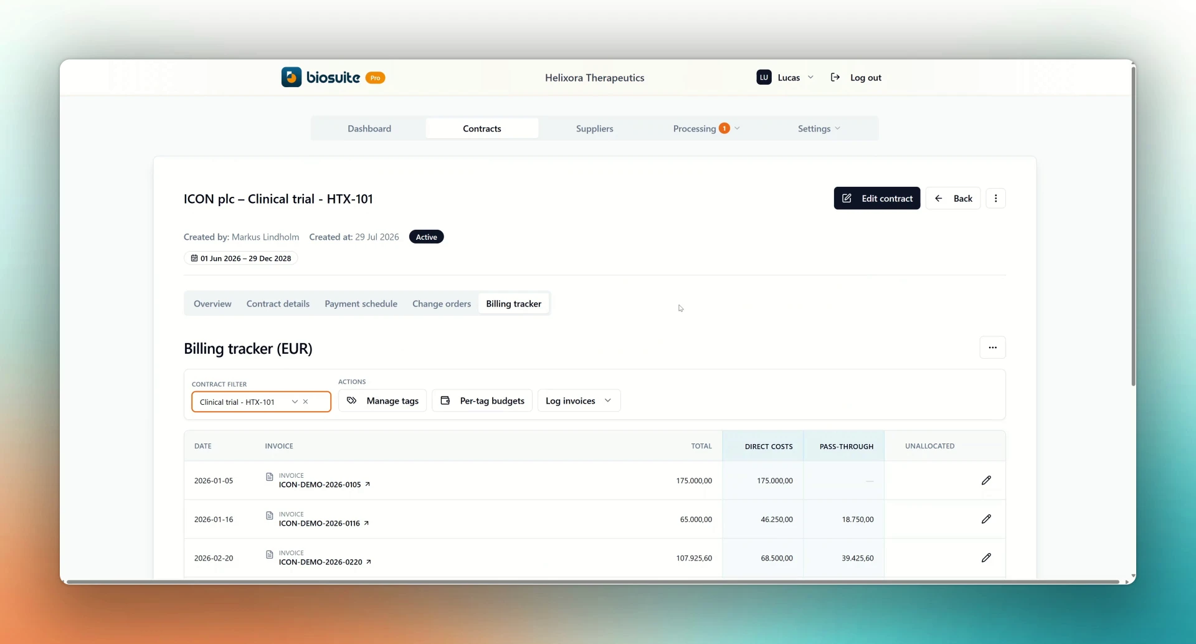Expand the Processing menu chevron
This screenshot has height=644, width=1196.
click(737, 128)
